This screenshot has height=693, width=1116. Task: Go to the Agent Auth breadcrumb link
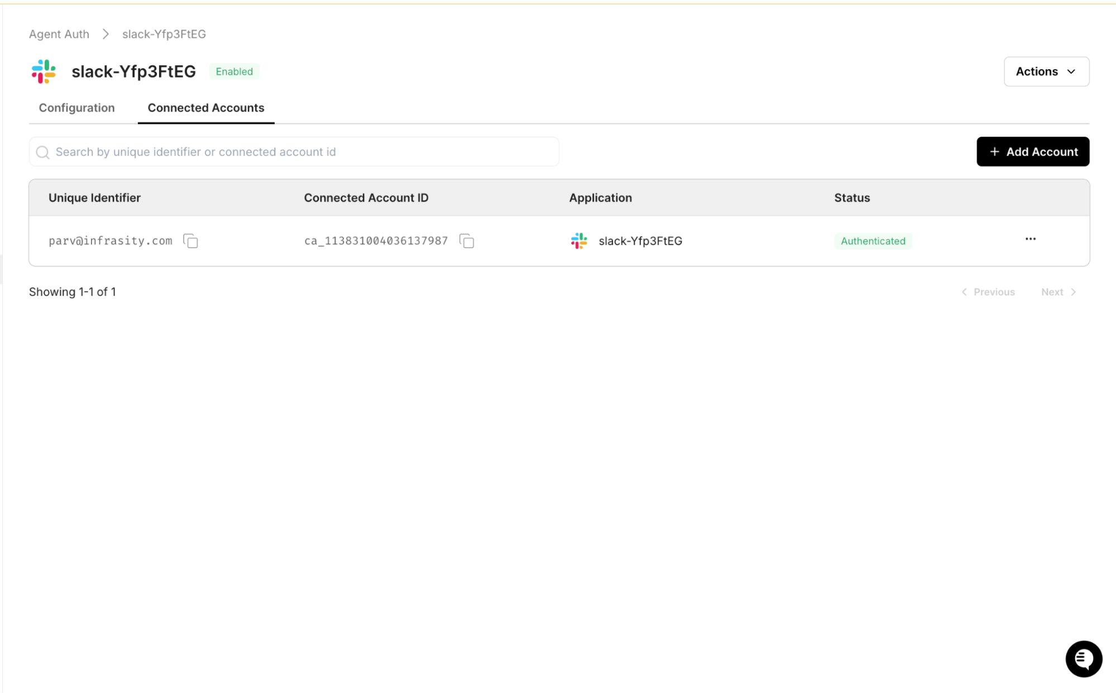tap(59, 34)
